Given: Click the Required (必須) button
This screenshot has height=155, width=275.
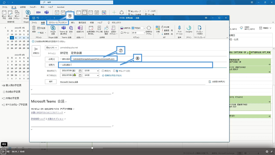Looking at the screenshot, I should 52,59.
